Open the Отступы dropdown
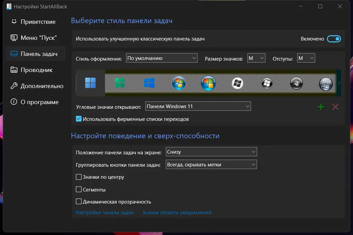 306,58
